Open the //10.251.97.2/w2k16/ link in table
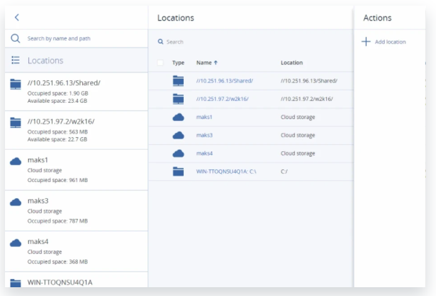 pos(224,99)
